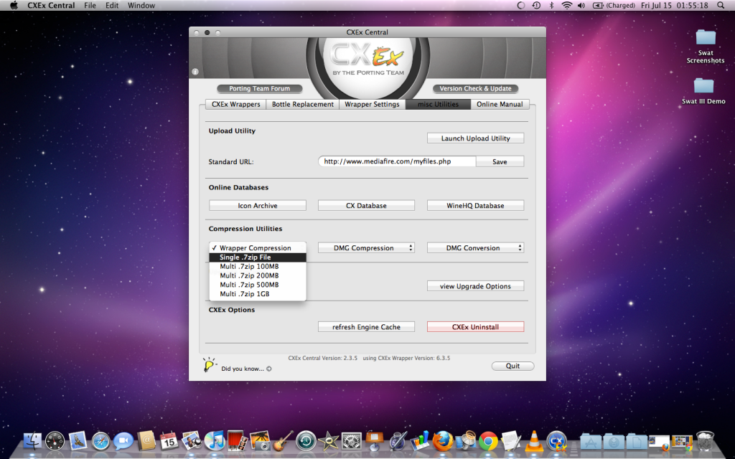Image resolution: width=735 pixels, height=459 pixels.
Task: Select Single .7zip File option
Action: [x=258, y=257]
